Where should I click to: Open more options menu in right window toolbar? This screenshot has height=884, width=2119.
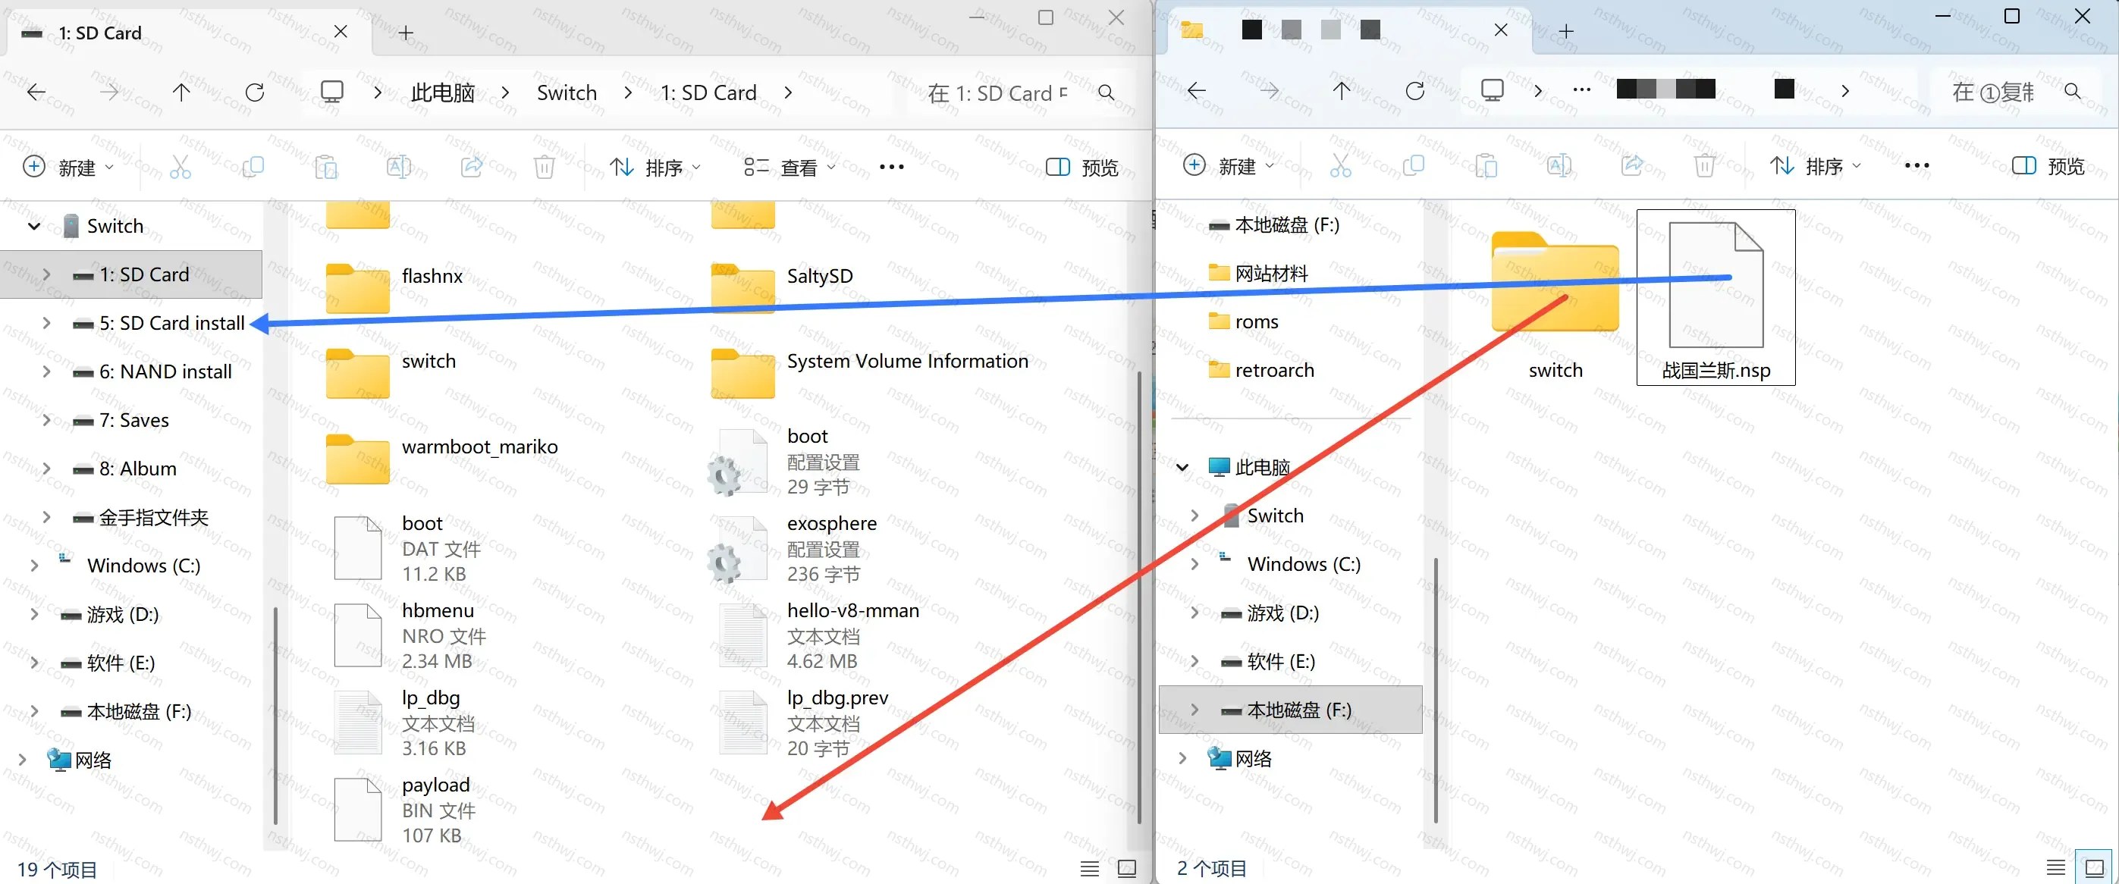pos(1917,165)
